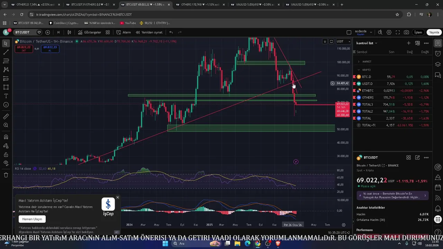Select USDT.D row in watchlist

point(392,84)
